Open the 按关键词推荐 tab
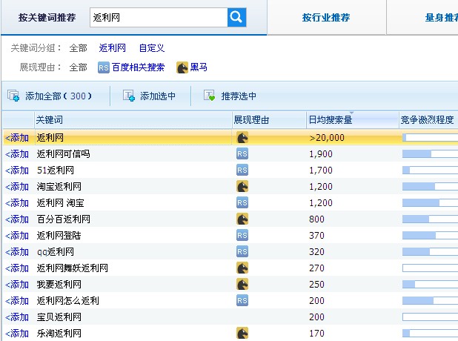The image size is (458, 341). [x=47, y=17]
